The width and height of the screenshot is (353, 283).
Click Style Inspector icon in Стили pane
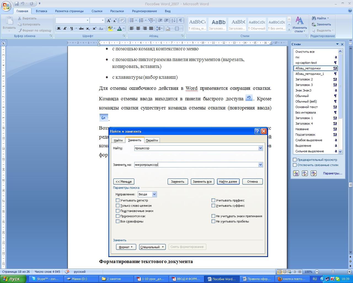point(305,173)
